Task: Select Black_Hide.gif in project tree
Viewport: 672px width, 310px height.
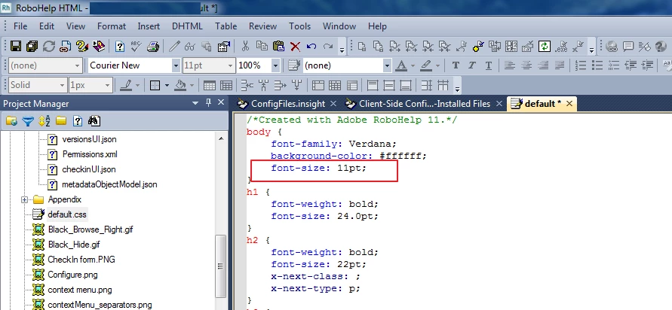Action: [x=74, y=245]
